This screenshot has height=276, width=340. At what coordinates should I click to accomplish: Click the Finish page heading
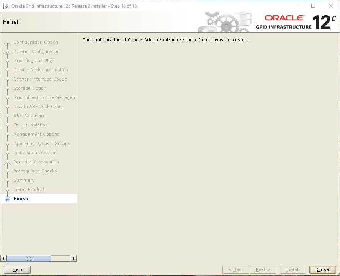[12, 22]
